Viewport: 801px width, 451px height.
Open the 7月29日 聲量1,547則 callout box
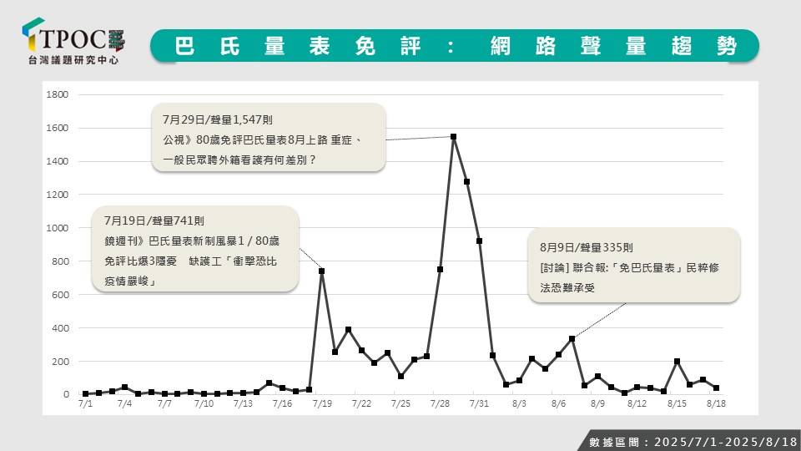[269, 138]
